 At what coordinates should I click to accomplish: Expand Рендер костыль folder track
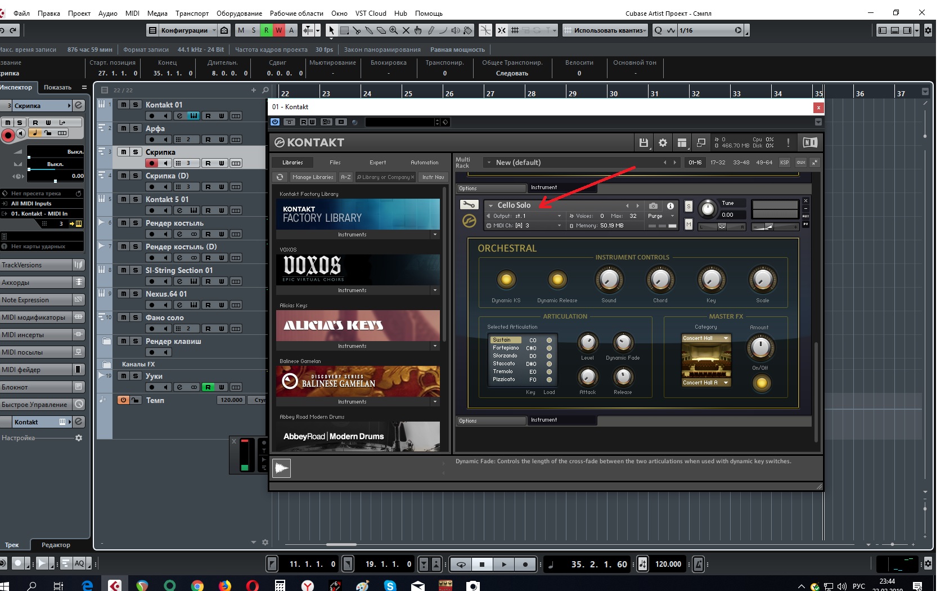101,222
